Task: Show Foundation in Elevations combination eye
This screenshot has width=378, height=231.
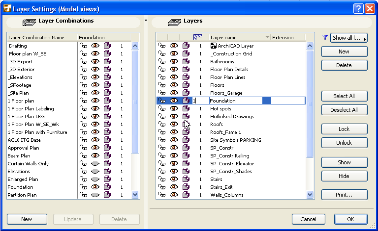Action: coord(95,171)
